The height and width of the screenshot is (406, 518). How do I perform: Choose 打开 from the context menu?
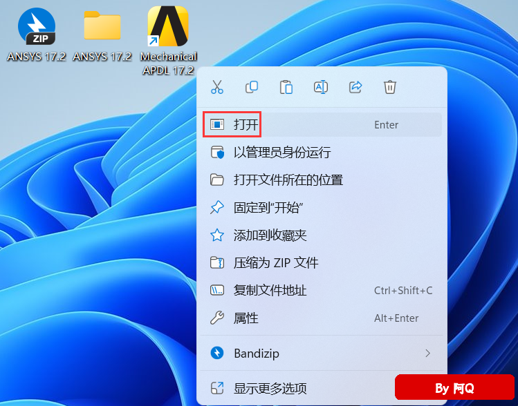click(321, 125)
